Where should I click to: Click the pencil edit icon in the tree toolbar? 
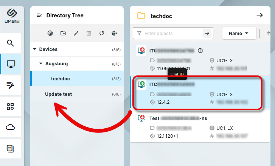point(76,33)
